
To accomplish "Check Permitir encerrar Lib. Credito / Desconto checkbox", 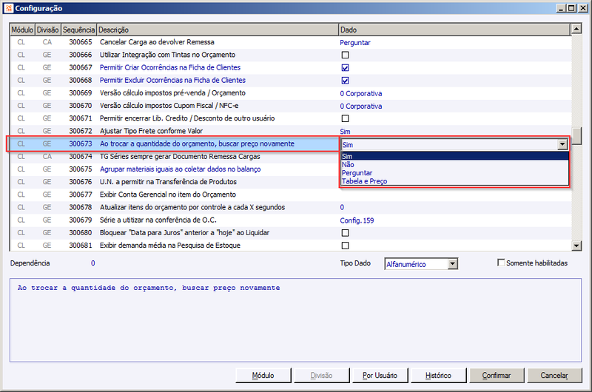I will [x=345, y=118].
